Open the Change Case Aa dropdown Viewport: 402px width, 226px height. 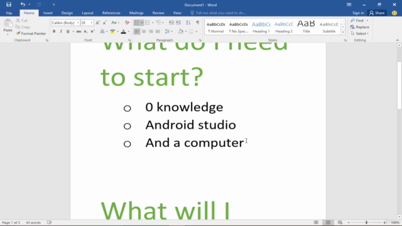[115, 23]
